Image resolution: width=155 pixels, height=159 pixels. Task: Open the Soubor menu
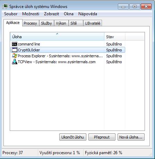click(11, 14)
